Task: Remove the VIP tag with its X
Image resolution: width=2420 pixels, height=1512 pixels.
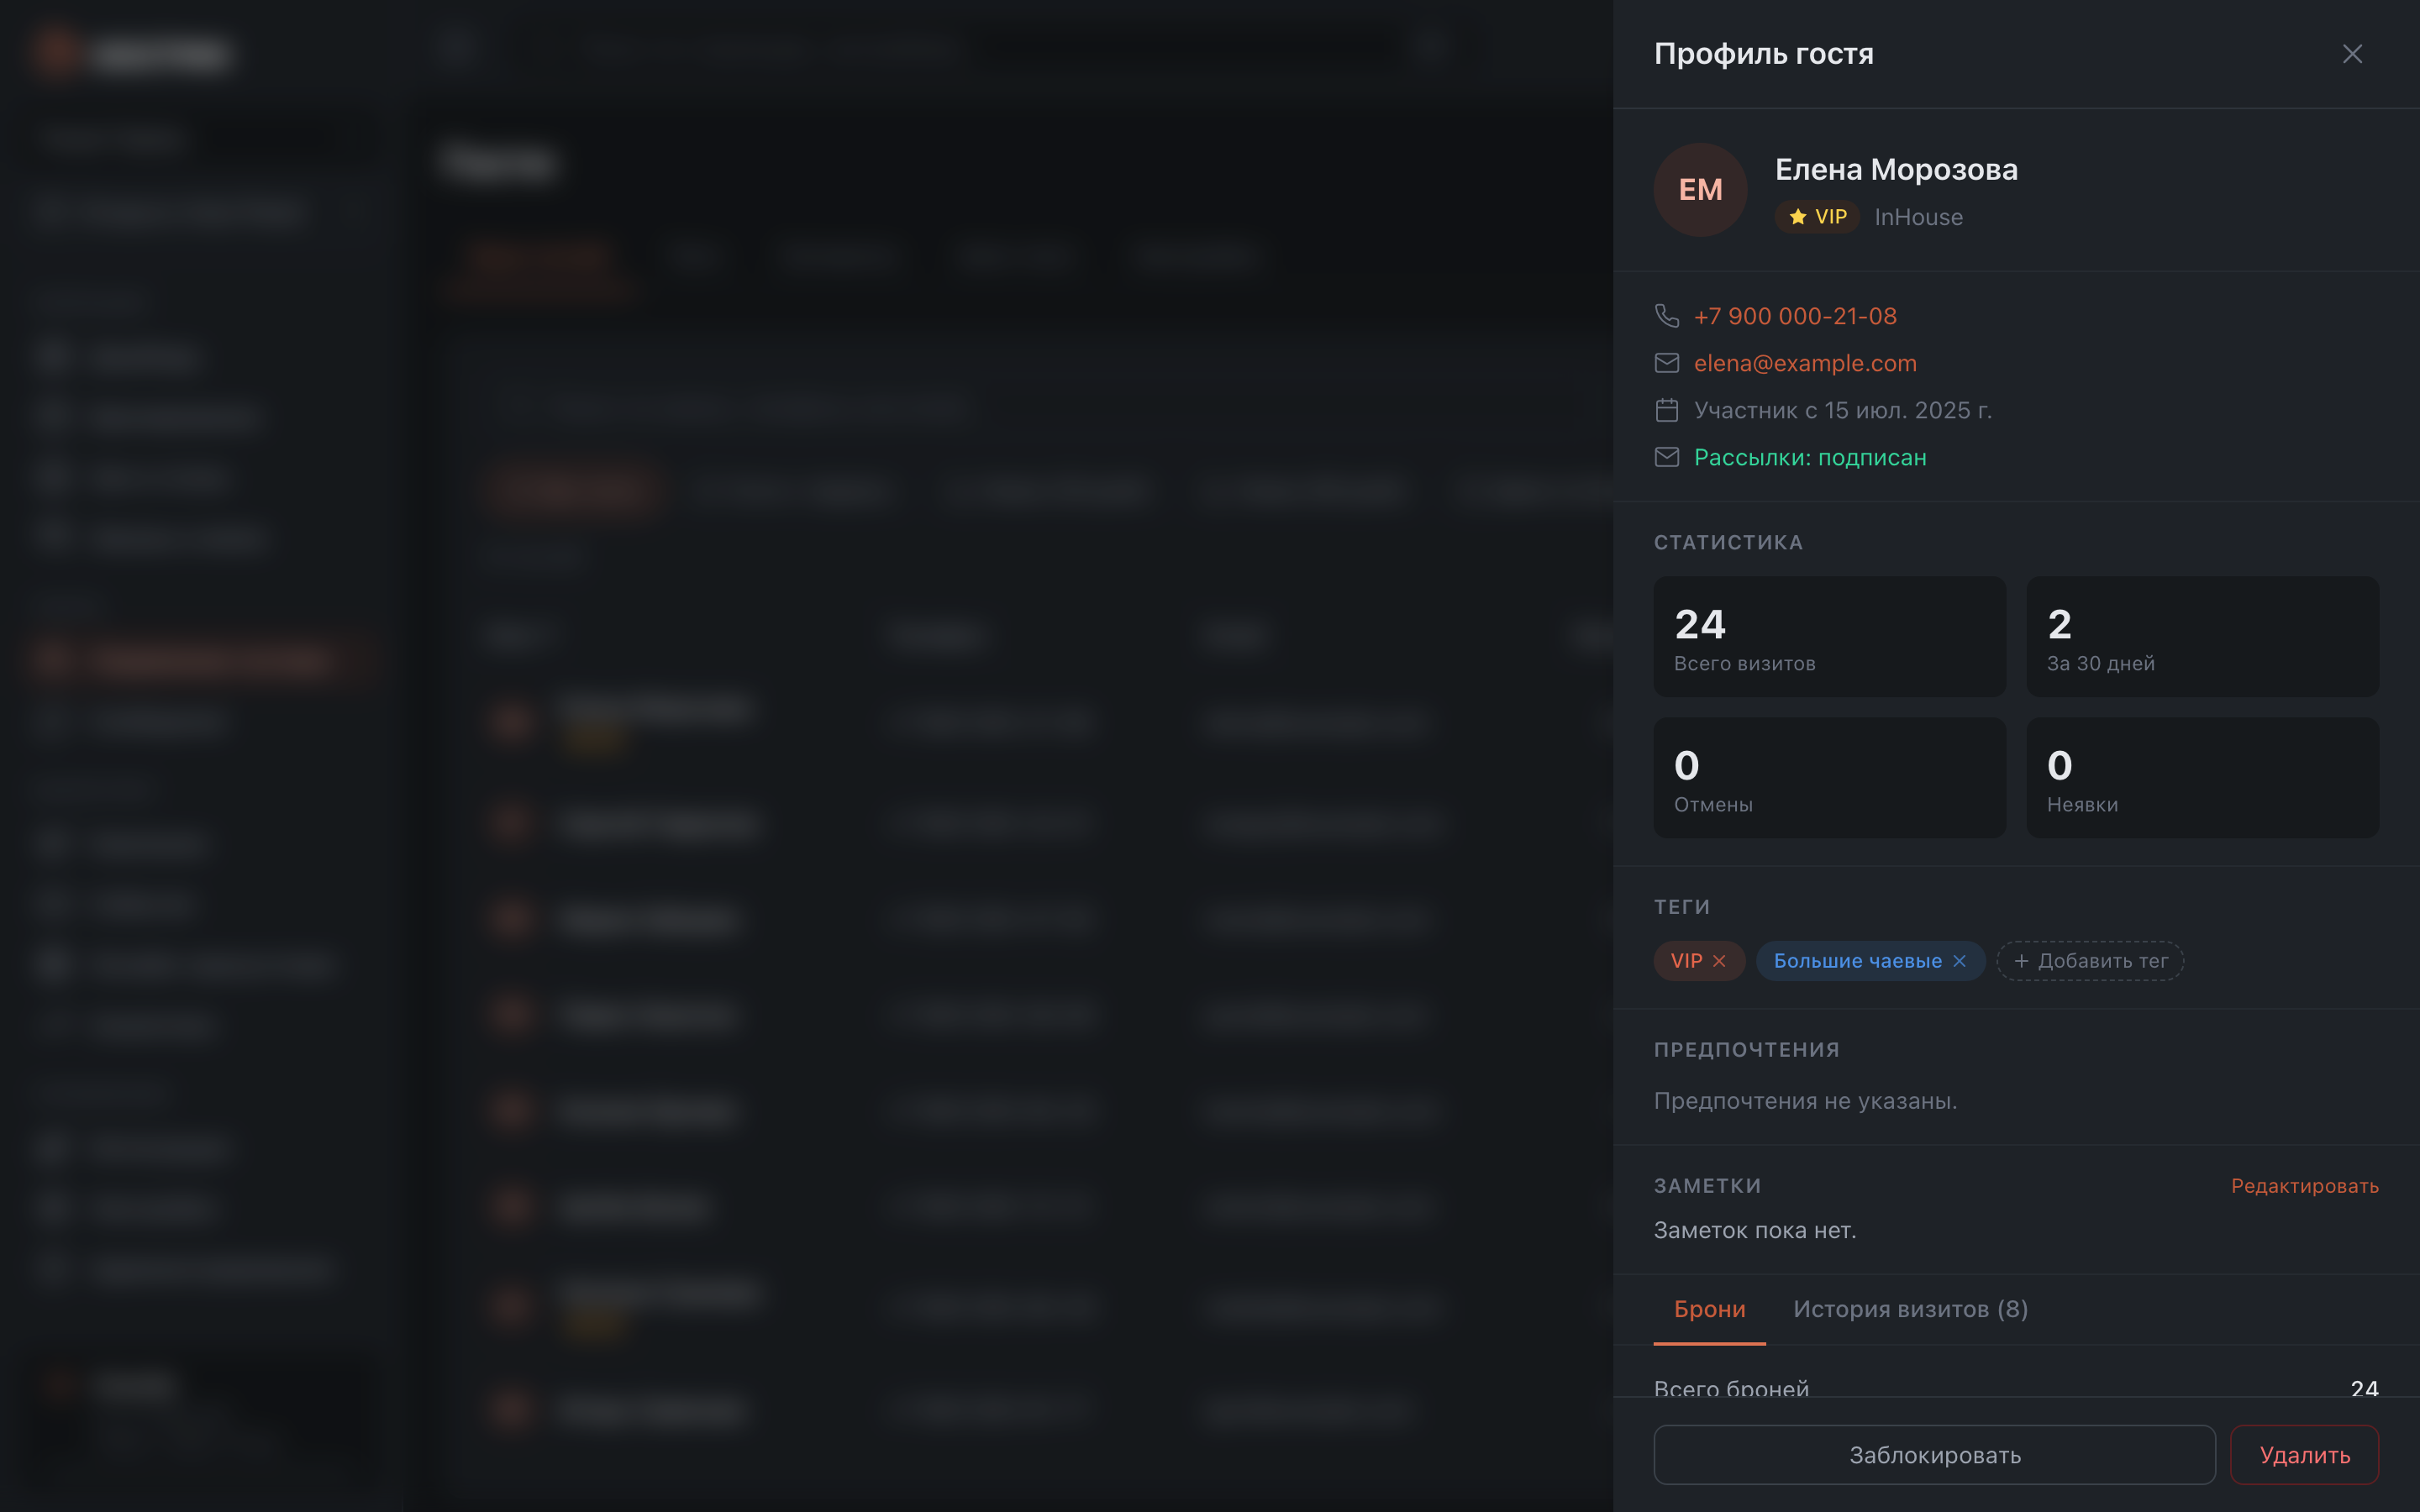Action: (1719, 961)
